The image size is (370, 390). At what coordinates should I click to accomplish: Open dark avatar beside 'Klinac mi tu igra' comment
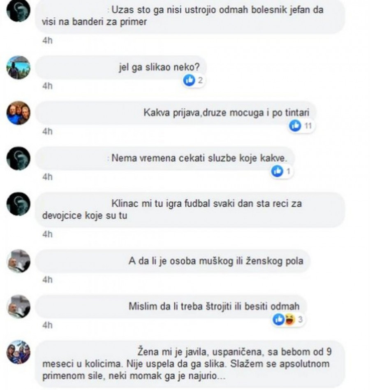pyautogui.click(x=18, y=204)
